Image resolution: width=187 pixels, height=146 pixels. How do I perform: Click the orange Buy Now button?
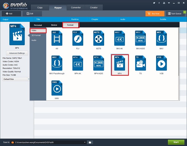155,13
